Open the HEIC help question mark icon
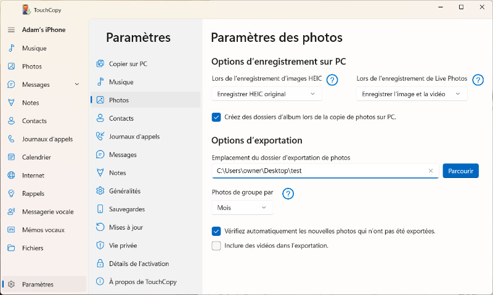Viewport: 493px width, 295px height. click(332, 79)
